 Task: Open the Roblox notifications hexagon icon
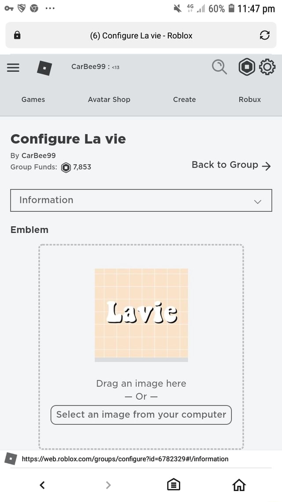tap(246, 67)
